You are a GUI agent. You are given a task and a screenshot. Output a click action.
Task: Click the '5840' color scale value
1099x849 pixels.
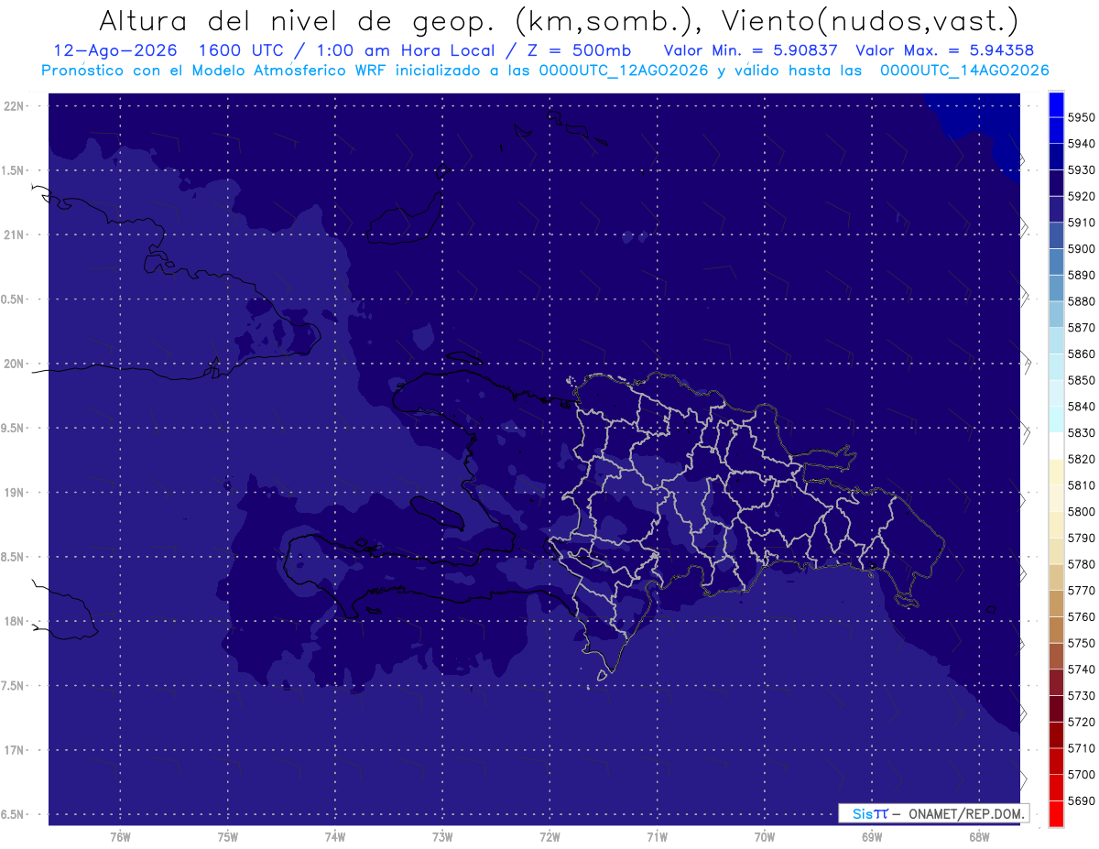point(1082,406)
